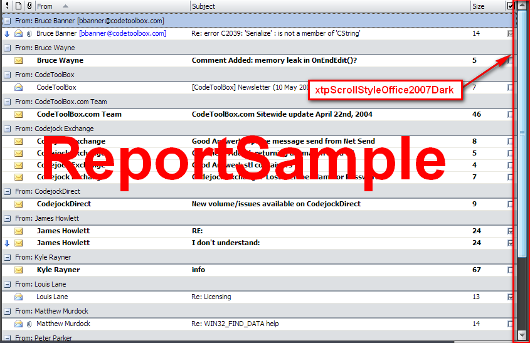Click the blue down arrow on James Howlett's row
The width and height of the screenshot is (530, 343).
coord(7,243)
